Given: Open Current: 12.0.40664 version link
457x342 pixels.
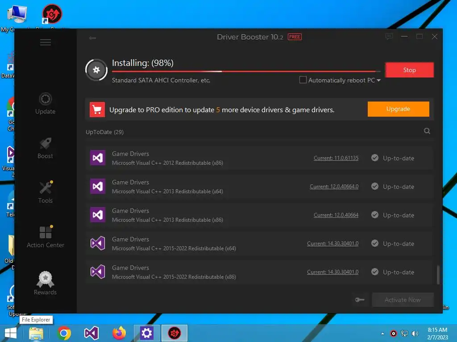Looking at the screenshot, I should tap(336, 215).
